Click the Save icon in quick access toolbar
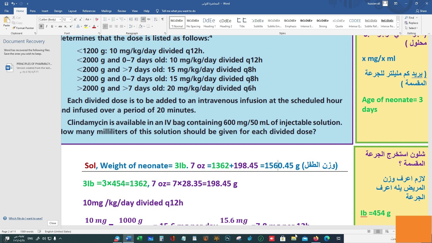Screen dimensions: 432x243 pos(6,3)
